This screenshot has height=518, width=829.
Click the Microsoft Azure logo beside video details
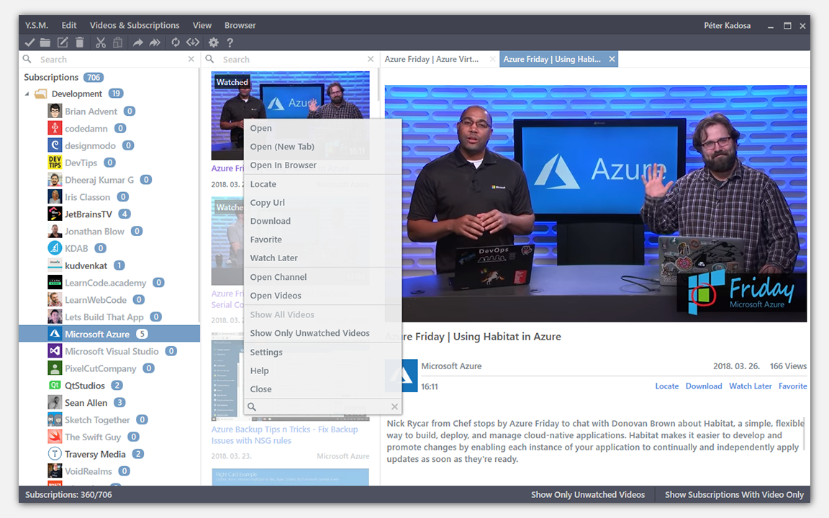402,376
